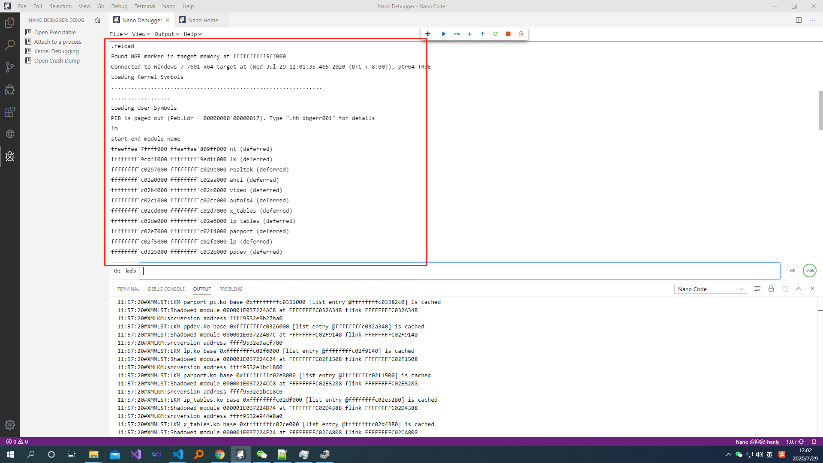This screenshot has height=463, width=823.
Task: Click the orange Stop debug square
Action: (508, 34)
